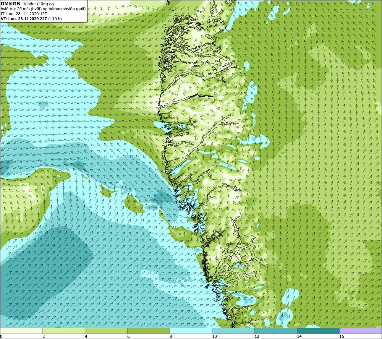Click the purple above-16 m/s legend swatch

pos(361,331)
